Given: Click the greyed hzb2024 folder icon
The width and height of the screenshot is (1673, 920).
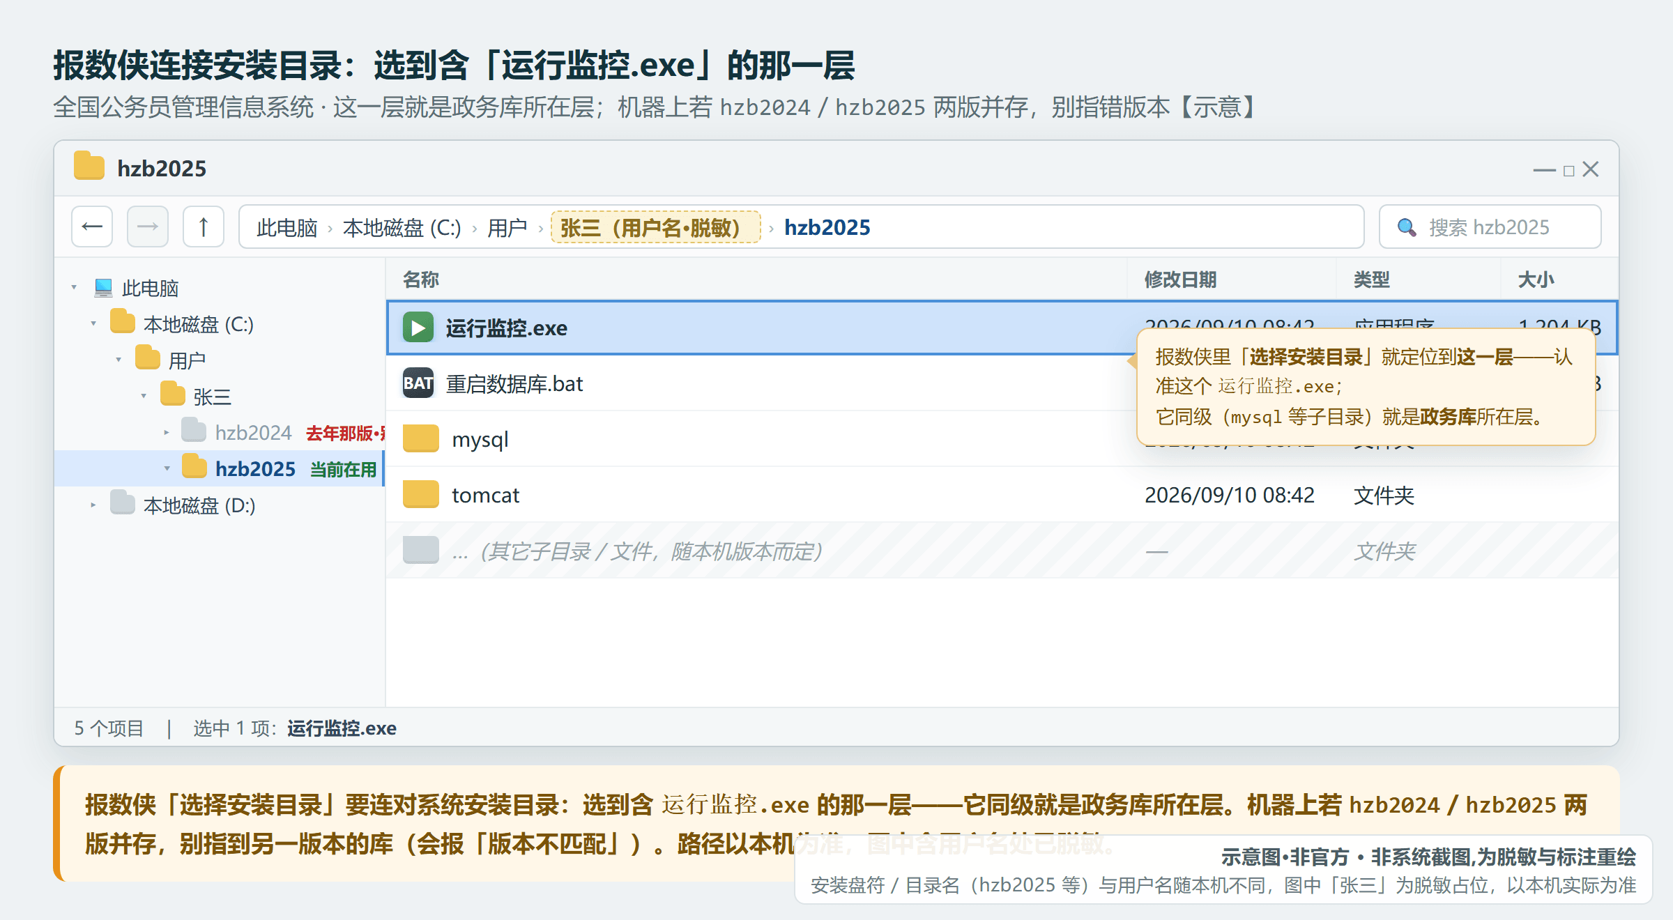Looking at the screenshot, I should [194, 431].
